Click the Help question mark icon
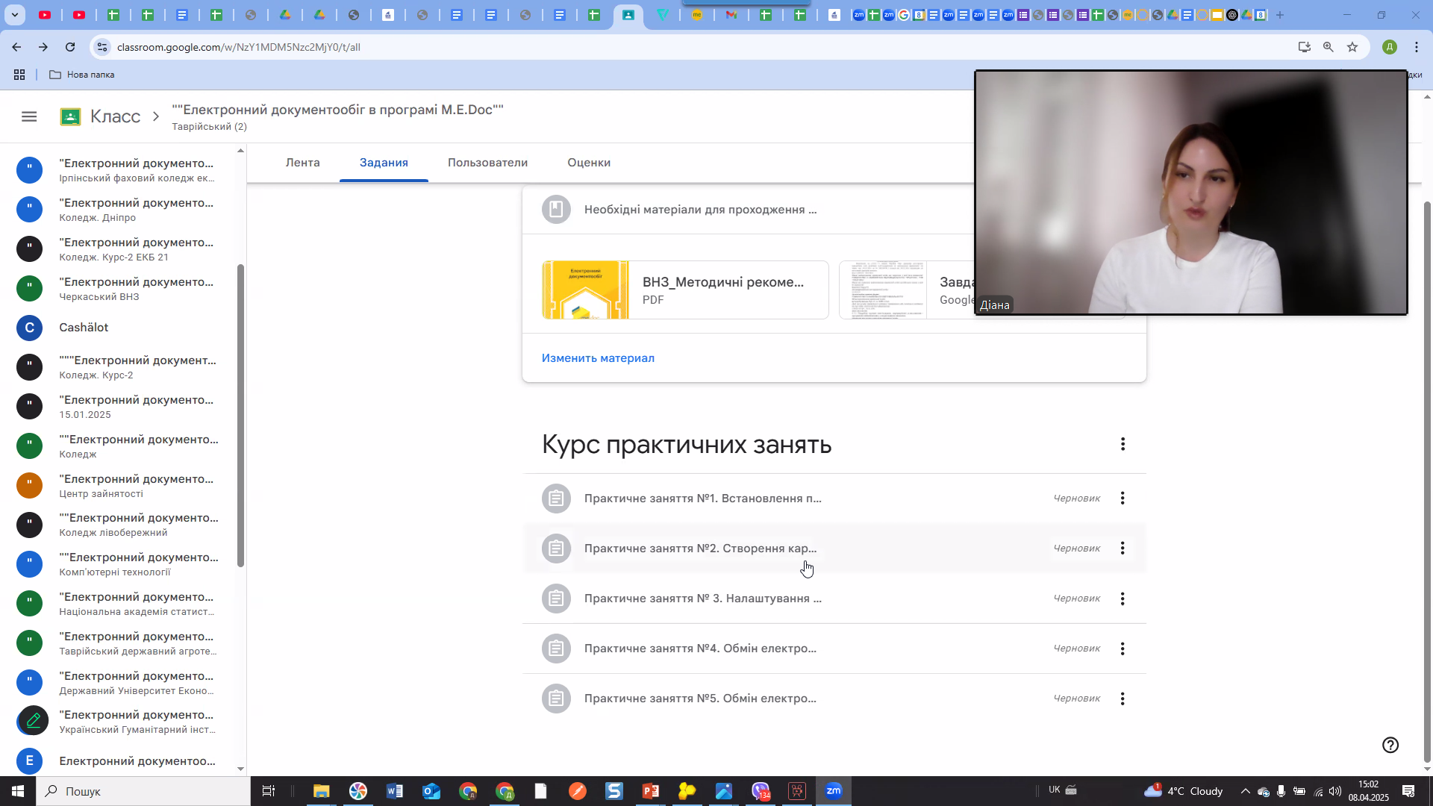The height and width of the screenshot is (806, 1433). click(1390, 745)
